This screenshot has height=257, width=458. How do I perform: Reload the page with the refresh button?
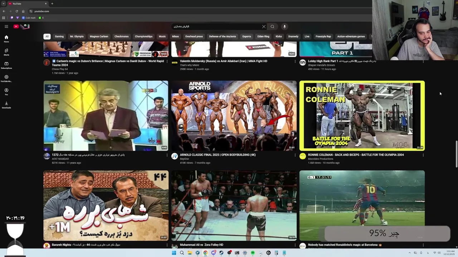coord(16,11)
